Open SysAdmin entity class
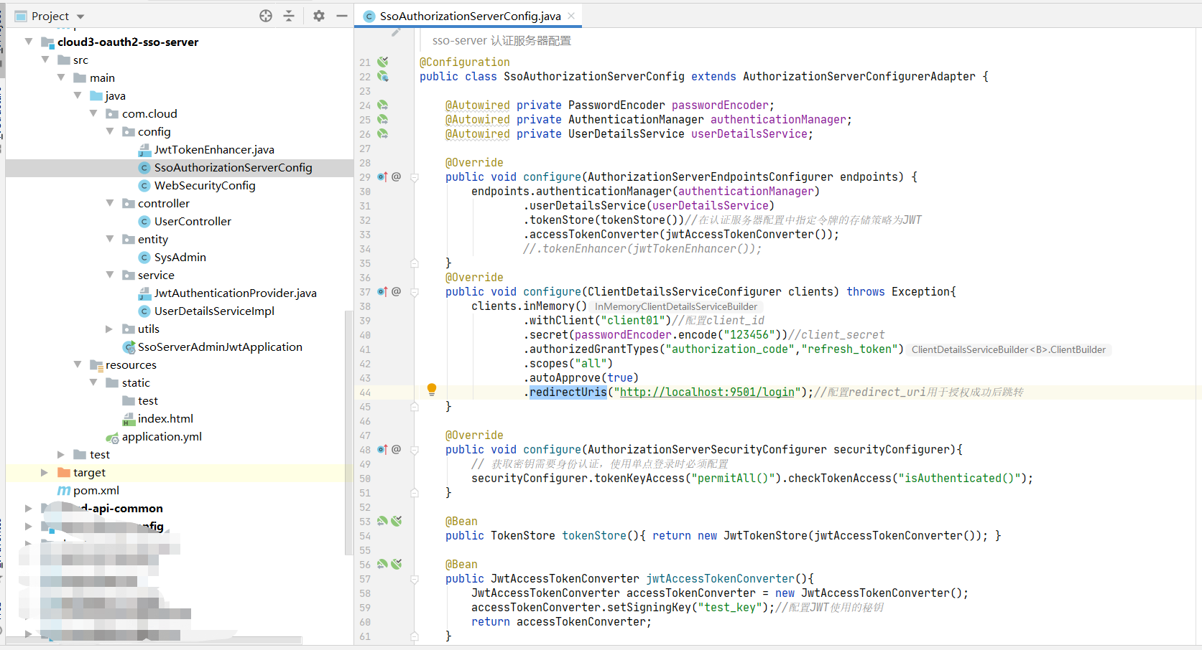The width and height of the screenshot is (1202, 650). (180, 257)
